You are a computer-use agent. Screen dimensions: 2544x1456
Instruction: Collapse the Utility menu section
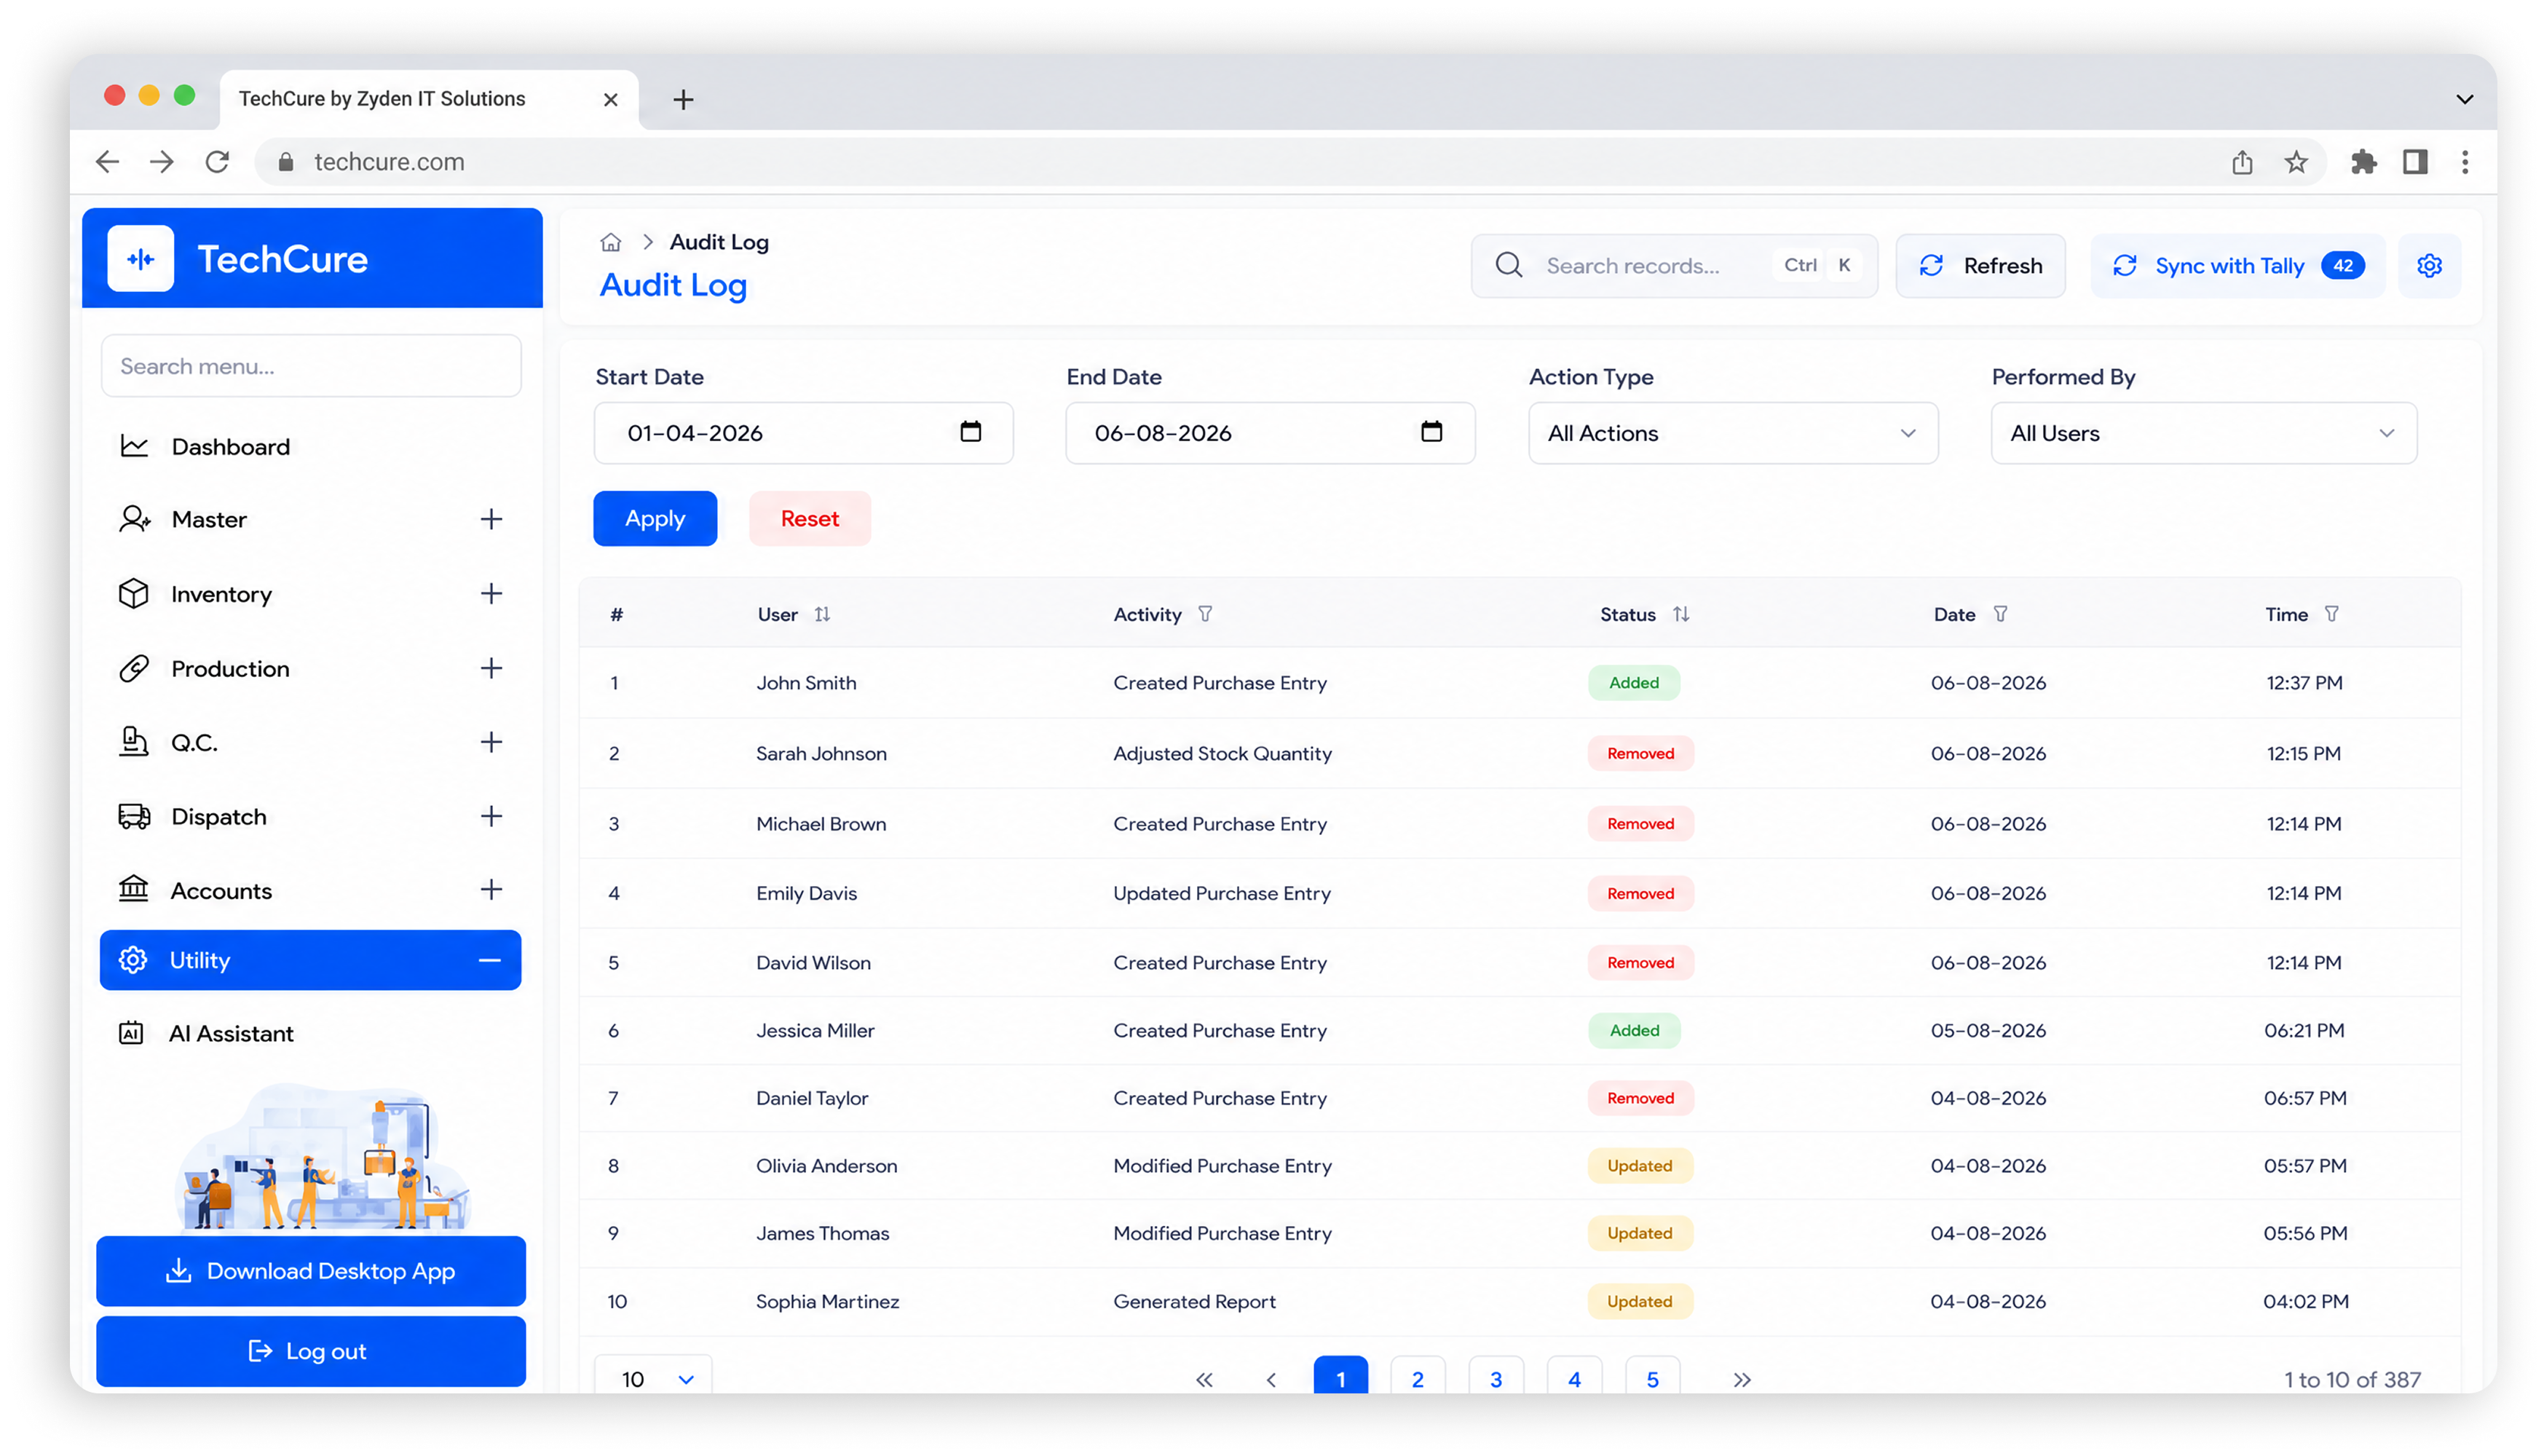pyautogui.click(x=489, y=960)
